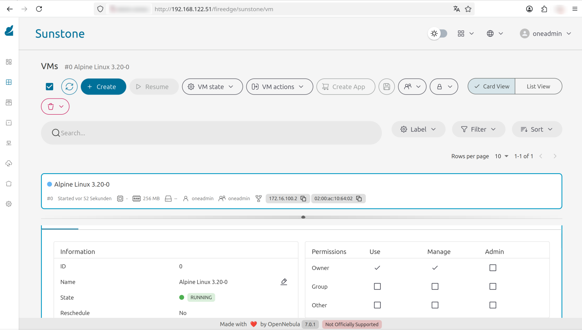Open the Dashboard from the sidebar
The width and height of the screenshot is (582, 330).
tap(9, 62)
